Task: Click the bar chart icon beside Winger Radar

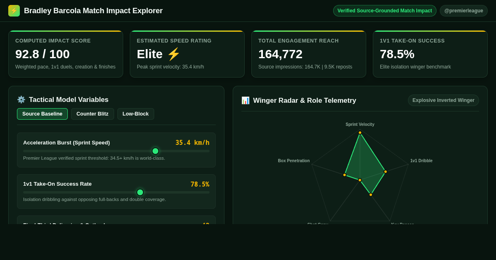Action: pos(246,100)
